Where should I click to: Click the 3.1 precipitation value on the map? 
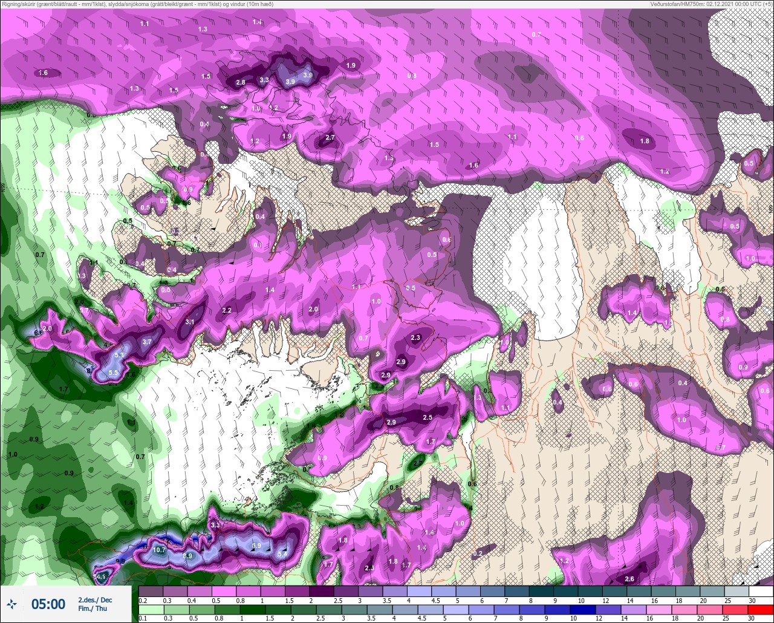point(190,322)
